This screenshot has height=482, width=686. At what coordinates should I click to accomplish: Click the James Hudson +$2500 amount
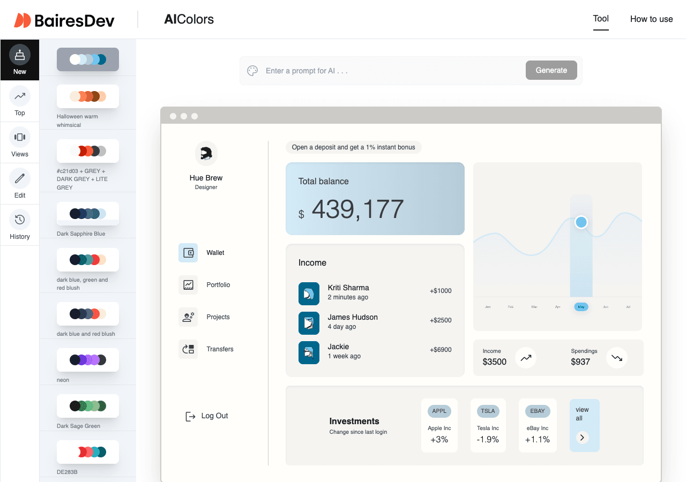click(x=441, y=320)
